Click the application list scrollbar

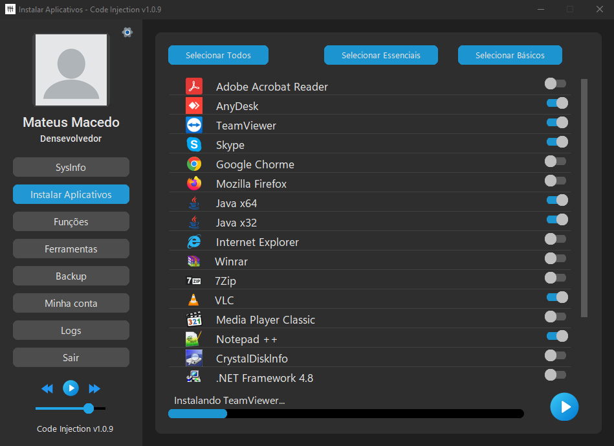point(584,198)
